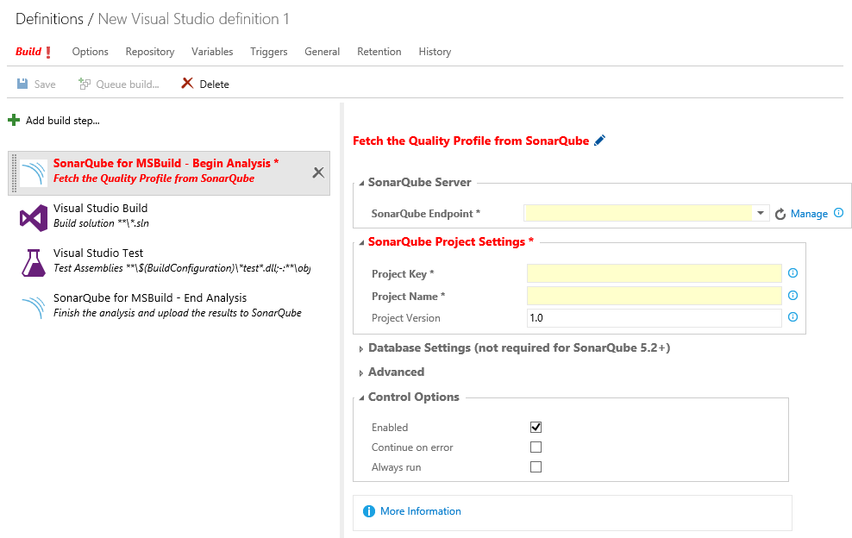Remove the SonarQube Begin Analysis step
Viewport: 852px width, 538px height.
[x=318, y=172]
